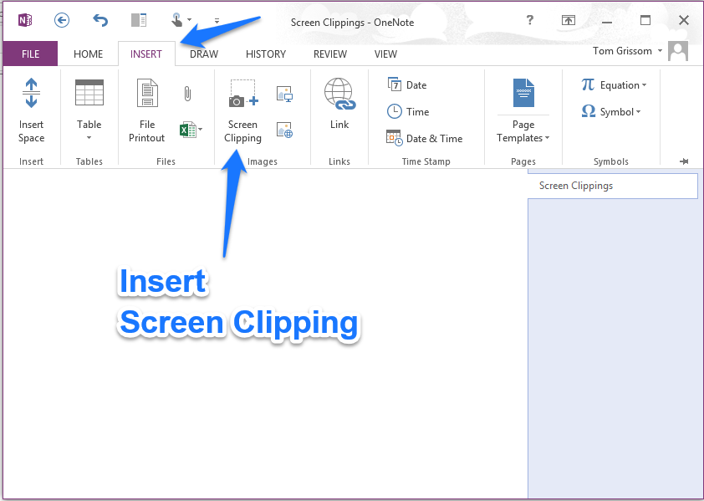This screenshot has height=501, width=704.
Task: Undo last action from Quick Access Toolbar
Action: click(100, 20)
